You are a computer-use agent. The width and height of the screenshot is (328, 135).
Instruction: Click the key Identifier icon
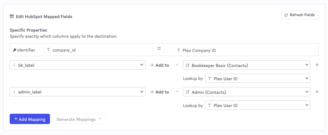coord(15,50)
